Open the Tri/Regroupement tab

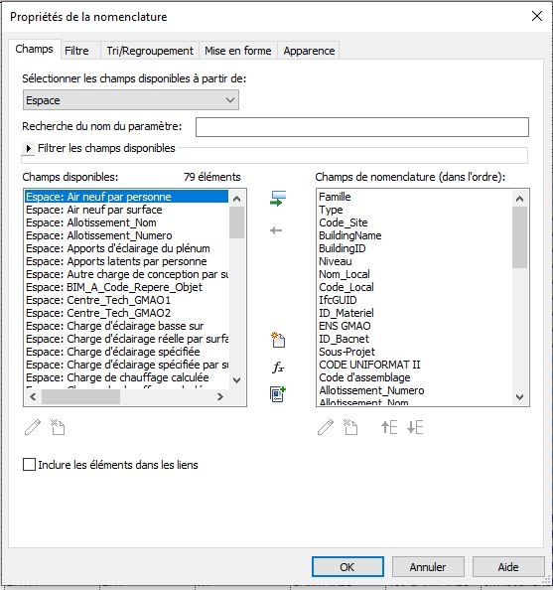point(150,51)
